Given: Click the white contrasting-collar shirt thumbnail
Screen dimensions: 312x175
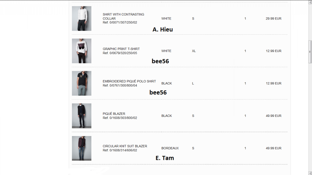Looking at the screenshot, I should (x=81, y=19).
